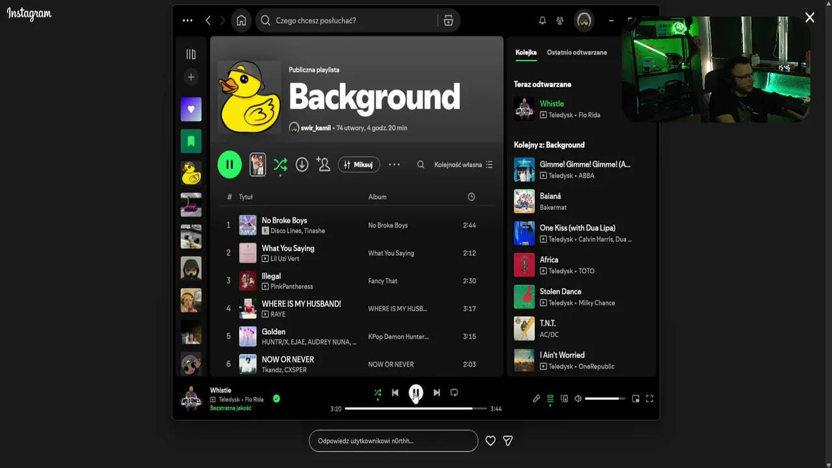832x468 pixels.
Task: Open the Browse icon in search bar
Action: click(x=448, y=21)
